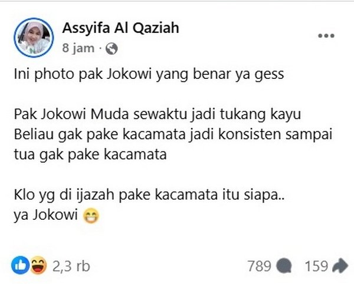Click the blue Like reaction icon
Viewport: 354px width, 284px height.
[x=20, y=265]
